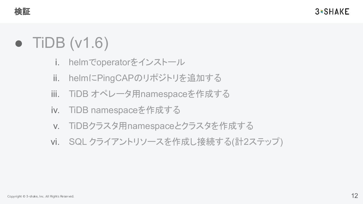Click the (計2ステップ) text
Screen dimensions: 363x204
(x=257, y=142)
